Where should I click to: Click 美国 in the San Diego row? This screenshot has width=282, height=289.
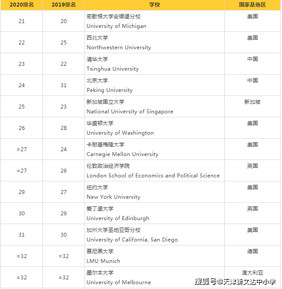pos(252,230)
